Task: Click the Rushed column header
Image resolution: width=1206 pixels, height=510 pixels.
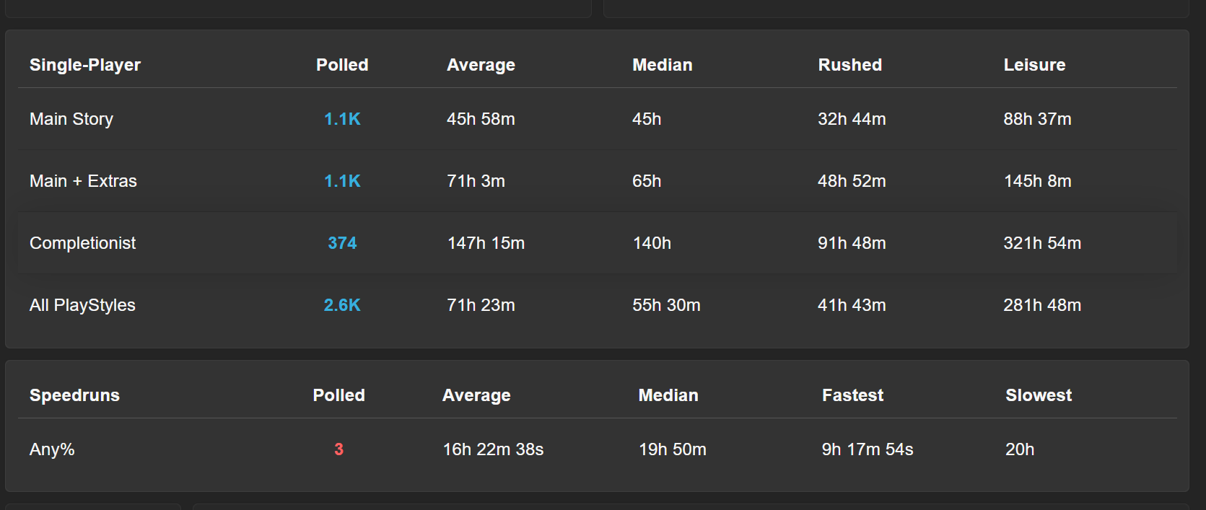Action: point(849,65)
